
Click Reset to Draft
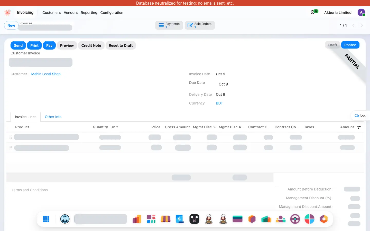121,45
